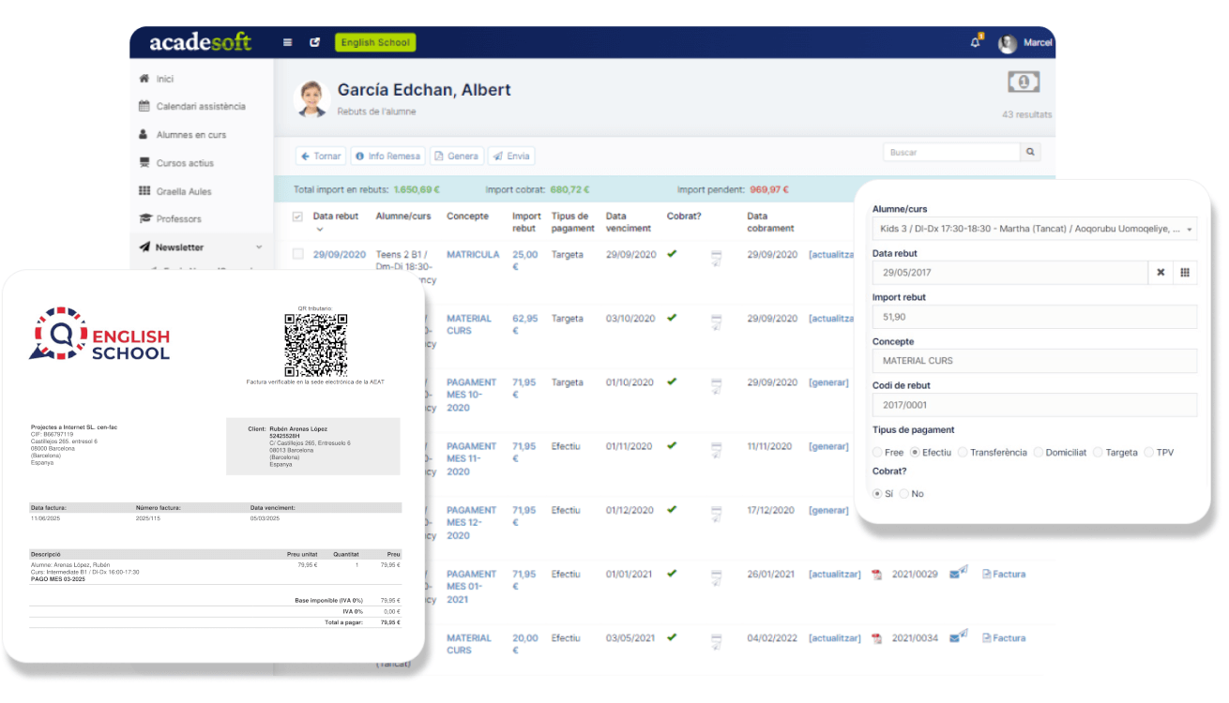Expand the Newsletter sidebar section

click(x=201, y=247)
